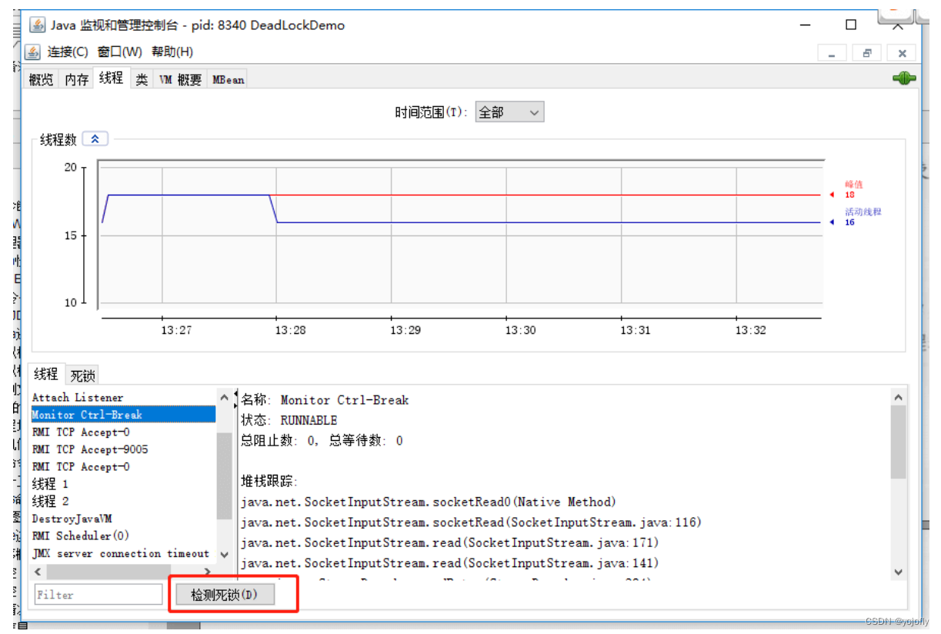Click the Java icon in the title bar

click(x=38, y=25)
